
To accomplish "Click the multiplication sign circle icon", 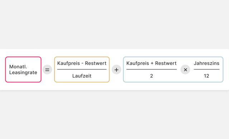I will point(185,69).
